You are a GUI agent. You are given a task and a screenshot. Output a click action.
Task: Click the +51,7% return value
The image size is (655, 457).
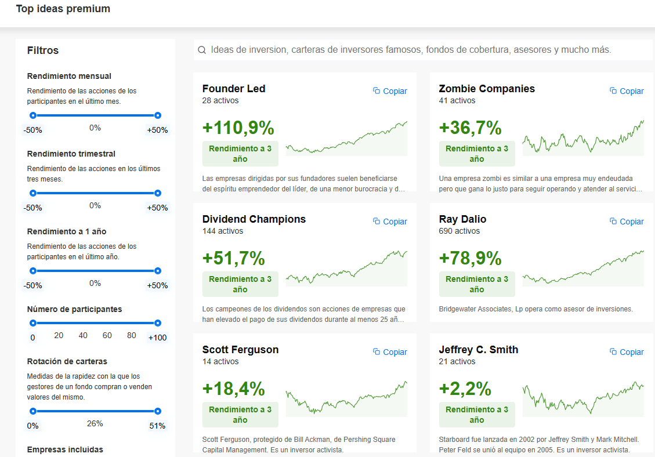(x=233, y=258)
